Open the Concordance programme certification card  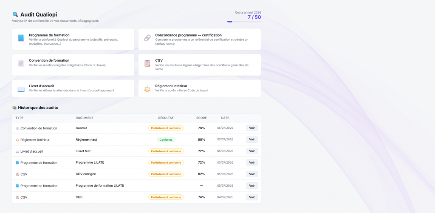[200, 39]
